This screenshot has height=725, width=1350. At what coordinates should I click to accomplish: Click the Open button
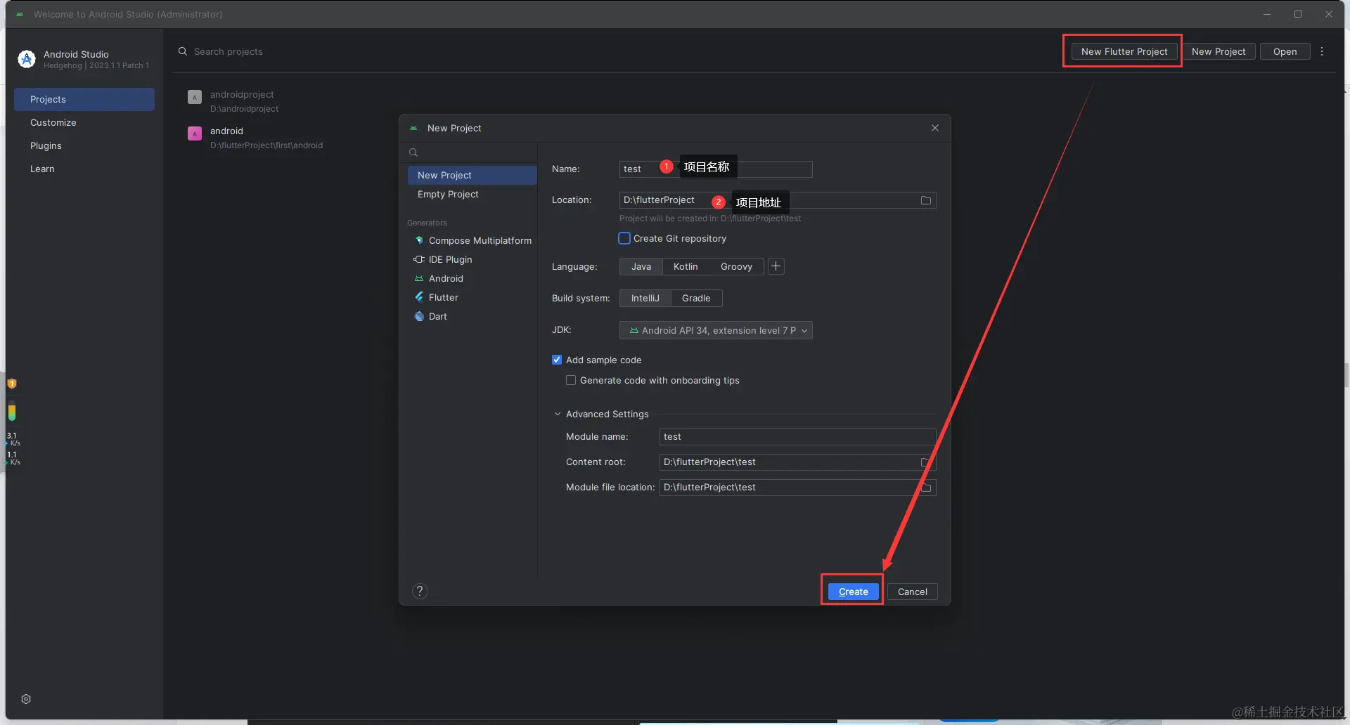[x=1285, y=51]
